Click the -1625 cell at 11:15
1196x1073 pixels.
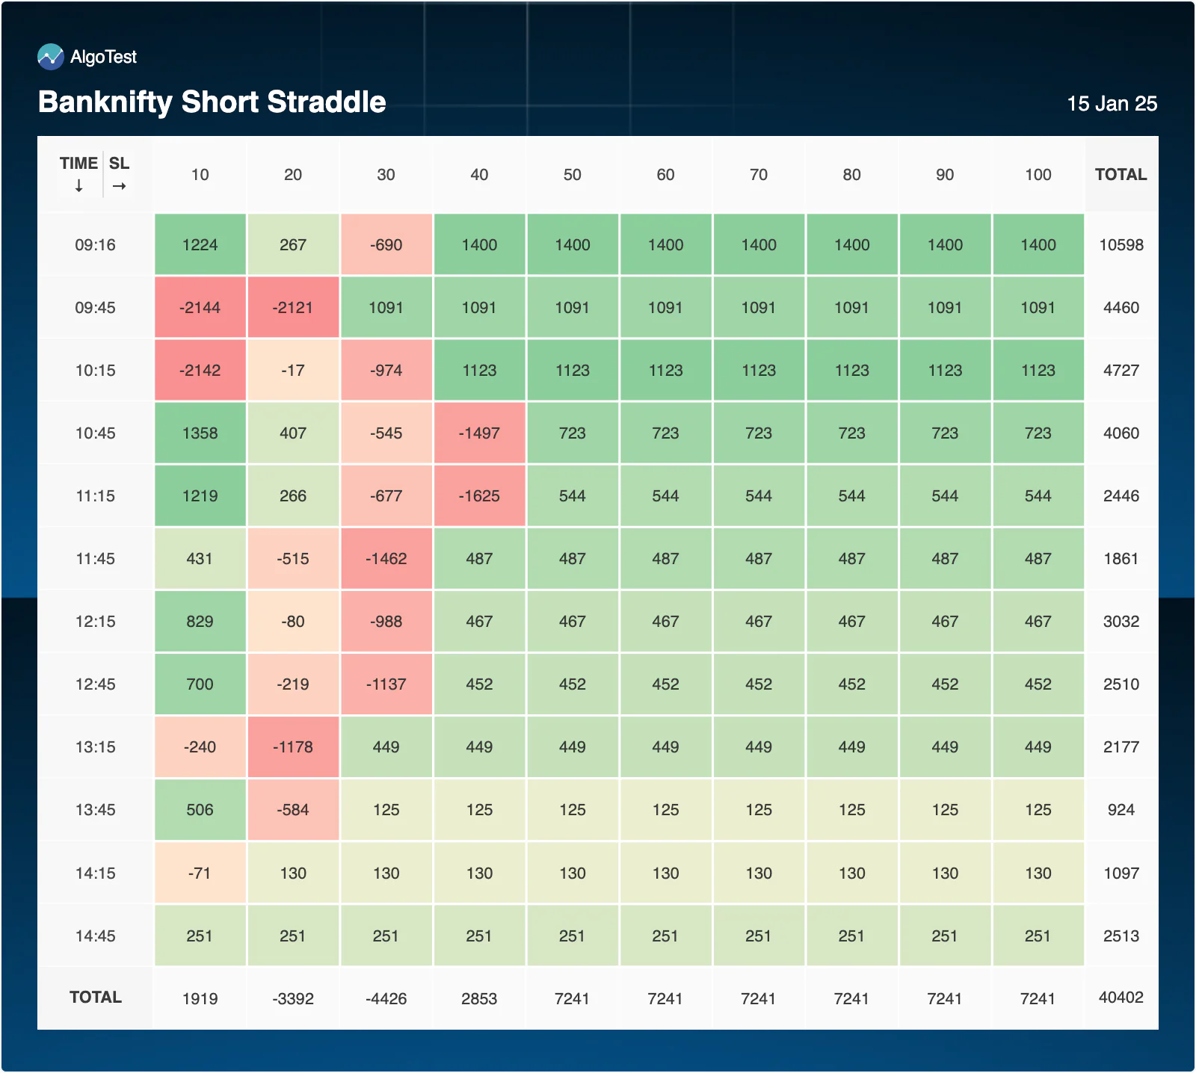479,496
